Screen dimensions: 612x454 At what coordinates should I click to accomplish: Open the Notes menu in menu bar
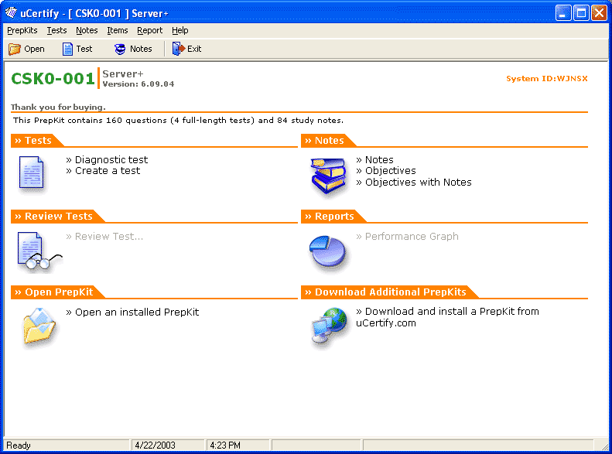pos(87,30)
